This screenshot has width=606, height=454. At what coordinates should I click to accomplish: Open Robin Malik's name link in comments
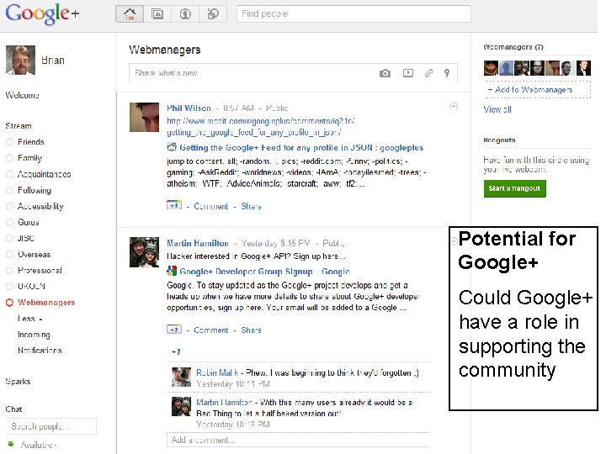coord(217,372)
